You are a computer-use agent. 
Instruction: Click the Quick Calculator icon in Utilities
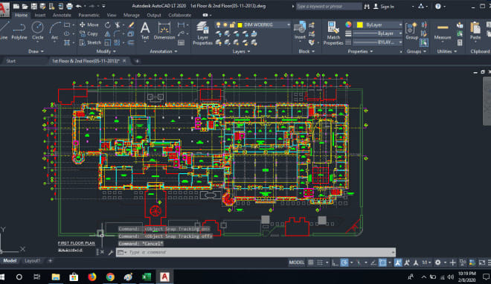click(x=460, y=42)
